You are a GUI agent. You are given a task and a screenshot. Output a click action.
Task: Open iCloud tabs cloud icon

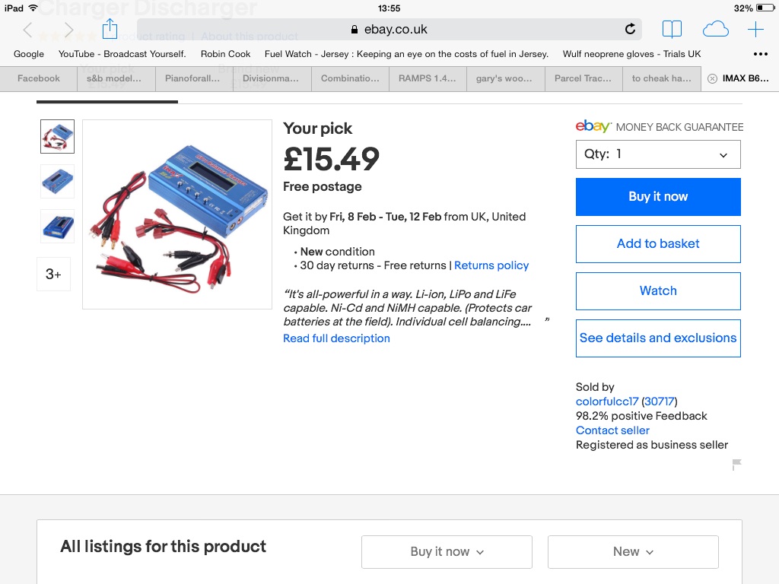(715, 30)
